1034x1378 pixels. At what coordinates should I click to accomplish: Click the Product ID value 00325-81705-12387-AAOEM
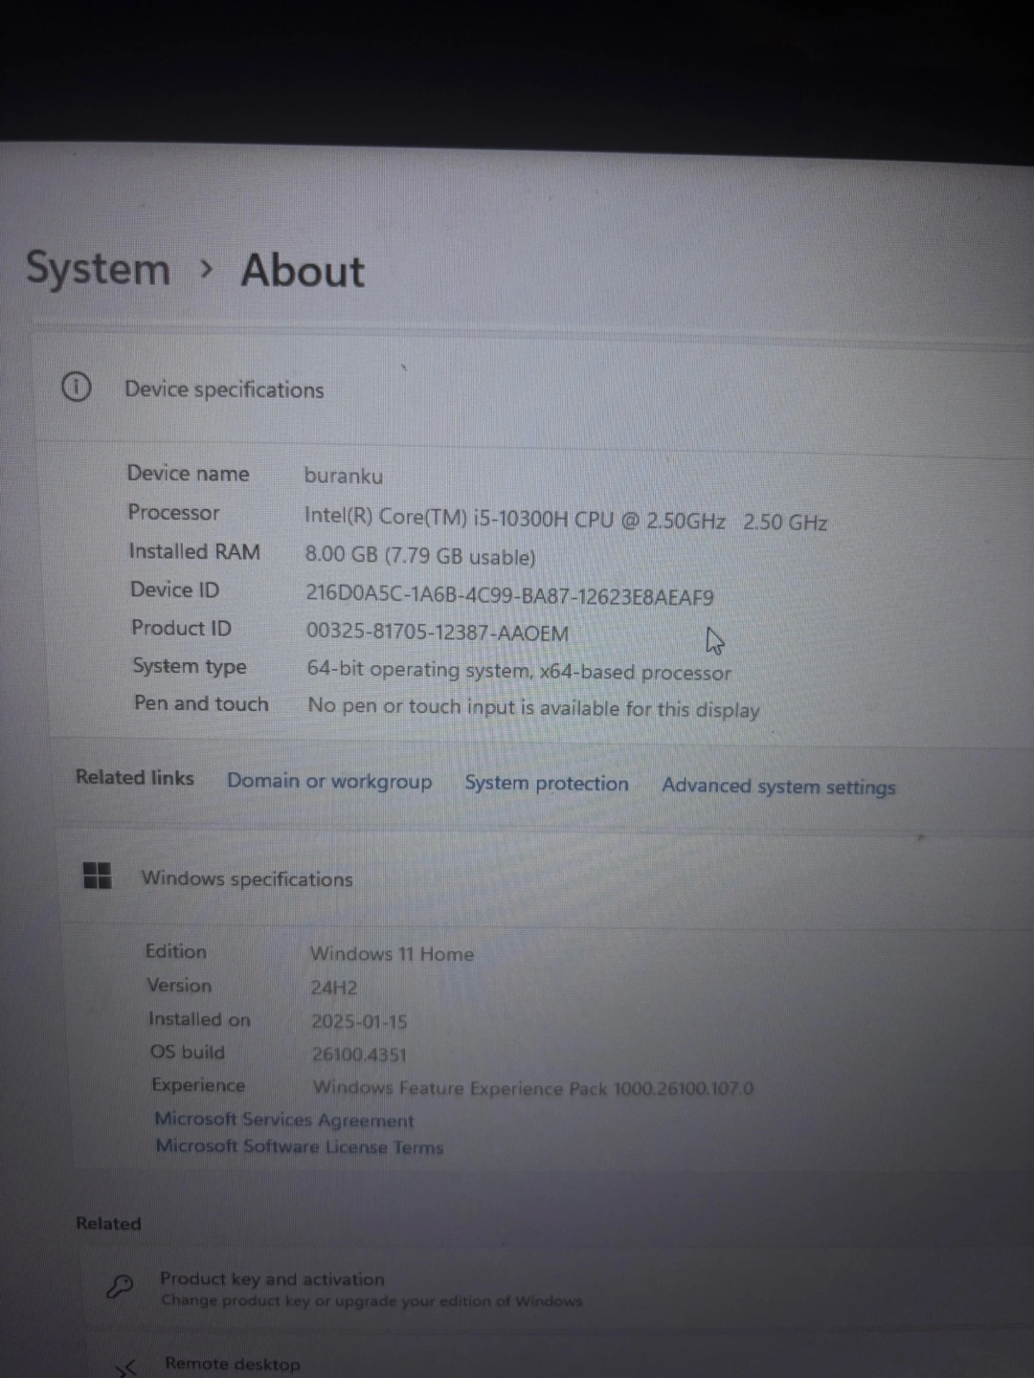(x=438, y=633)
